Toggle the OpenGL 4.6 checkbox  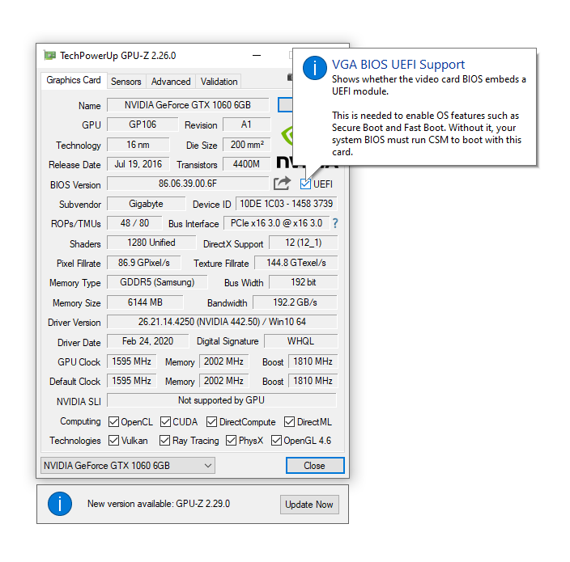tap(276, 441)
